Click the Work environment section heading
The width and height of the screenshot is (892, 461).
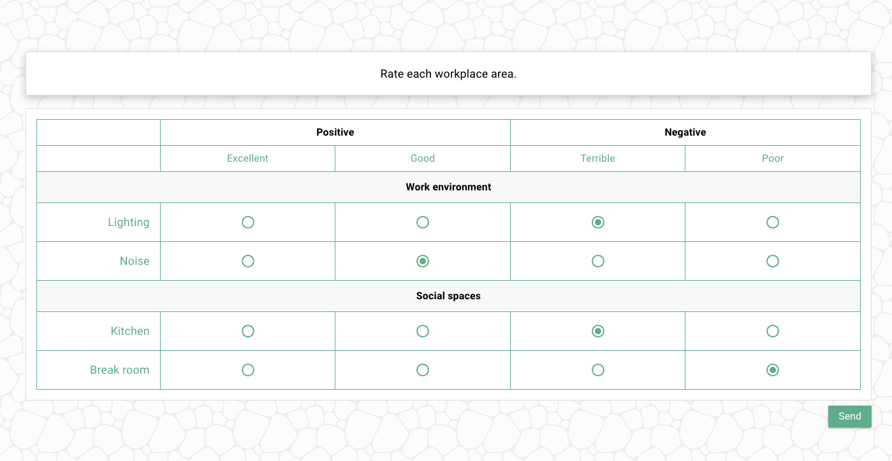click(448, 187)
